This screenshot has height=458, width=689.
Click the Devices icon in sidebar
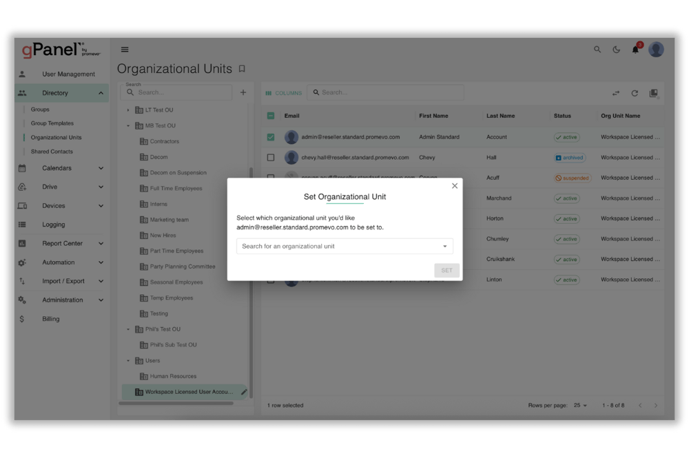22,205
